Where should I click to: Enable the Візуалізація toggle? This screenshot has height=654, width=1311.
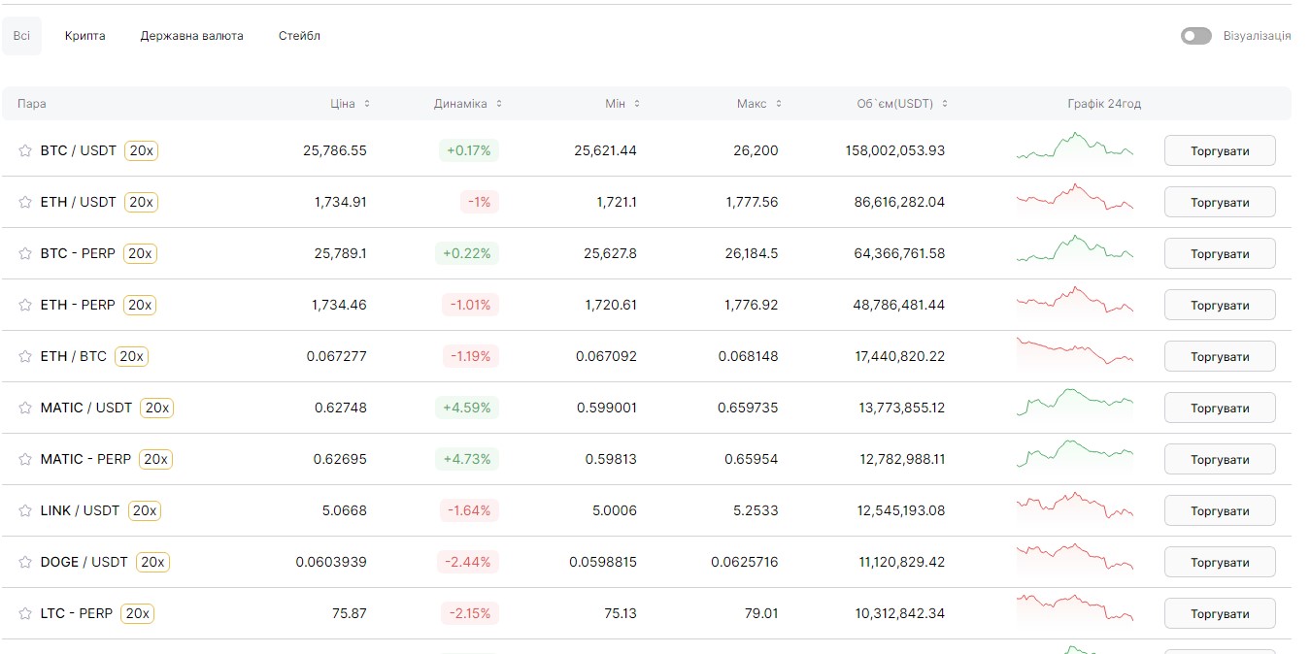tap(1195, 35)
